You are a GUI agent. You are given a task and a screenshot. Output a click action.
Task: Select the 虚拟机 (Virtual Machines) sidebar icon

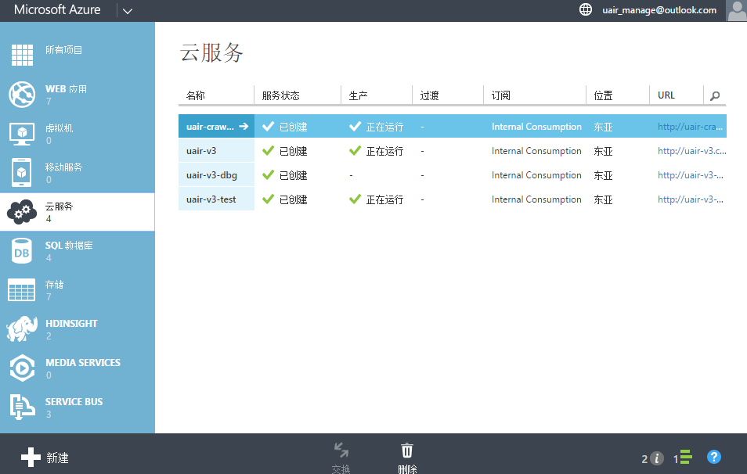point(21,131)
